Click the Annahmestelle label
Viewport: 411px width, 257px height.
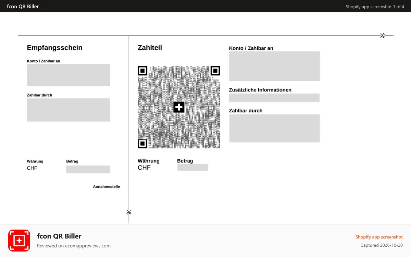coord(107,187)
